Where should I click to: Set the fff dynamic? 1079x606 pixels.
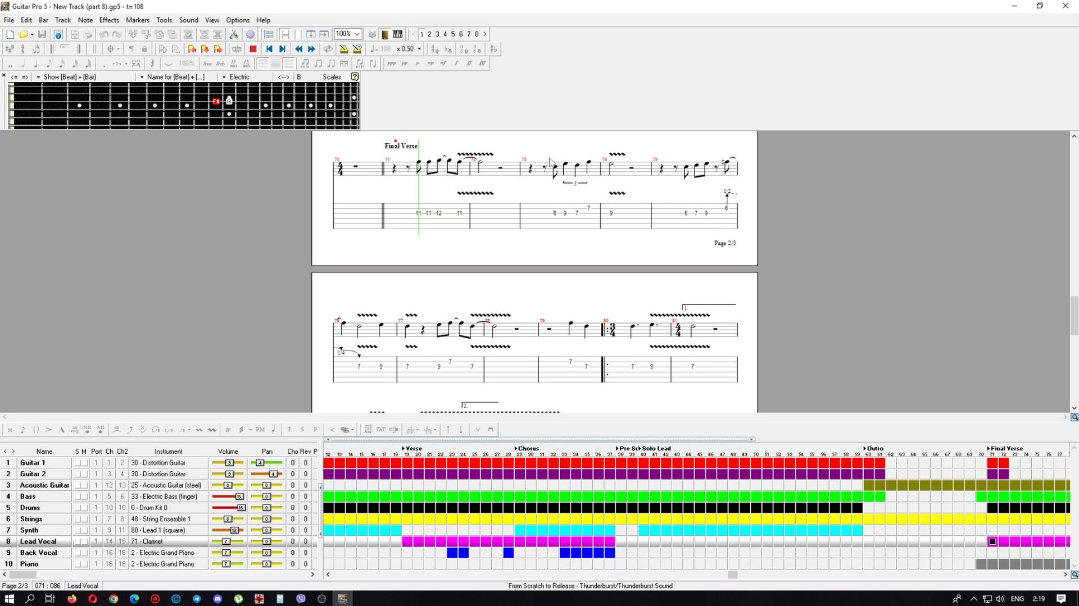(x=482, y=63)
